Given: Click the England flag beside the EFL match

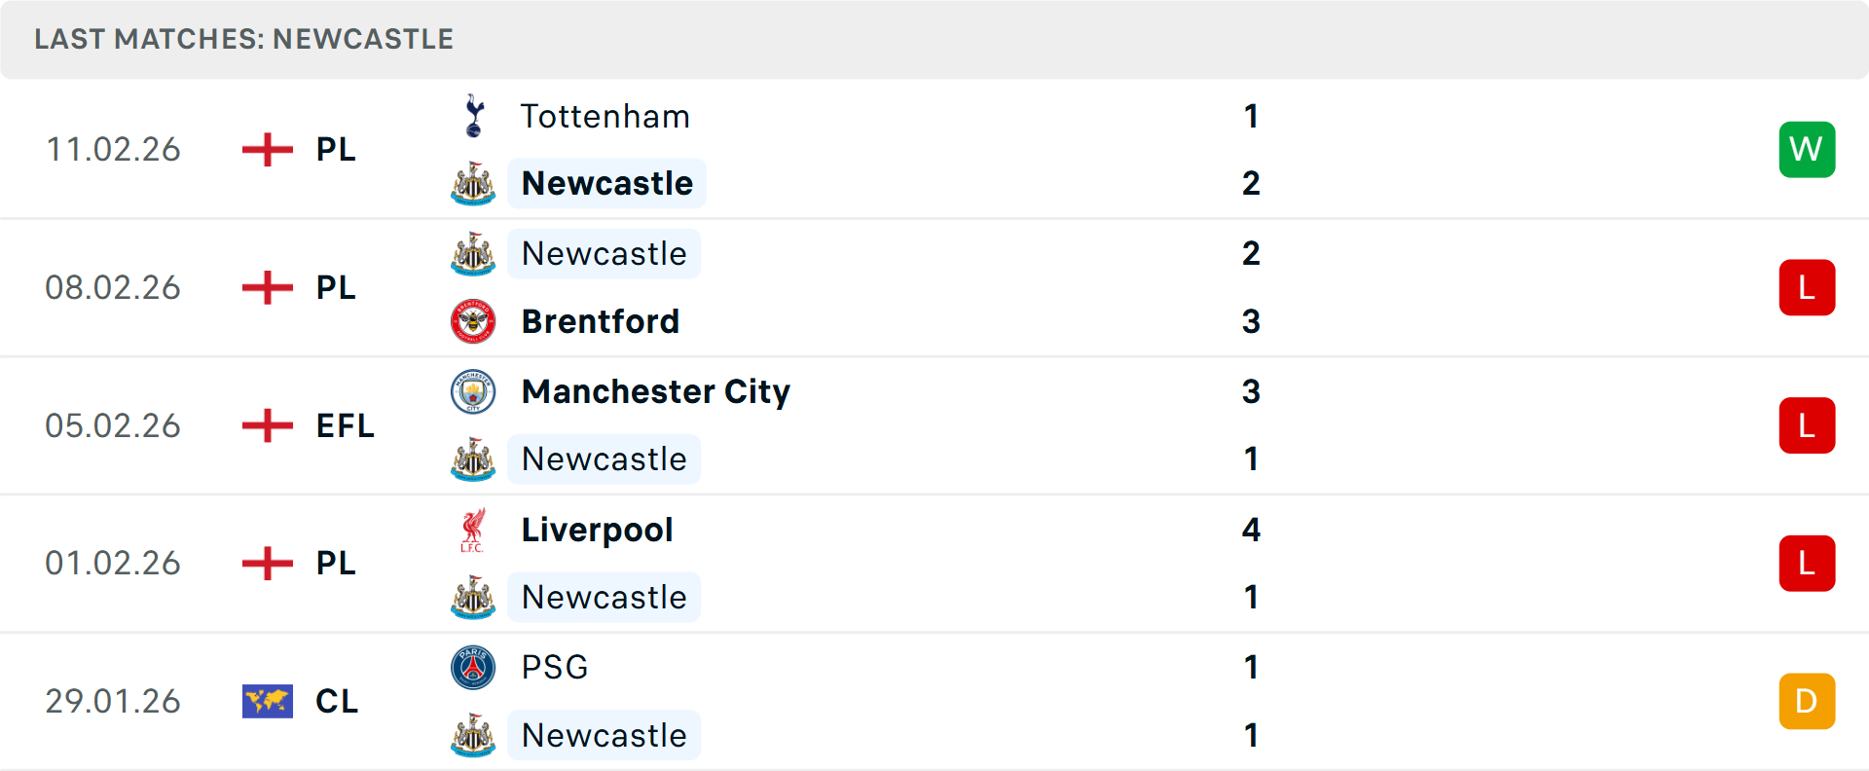Looking at the screenshot, I should point(266,425).
